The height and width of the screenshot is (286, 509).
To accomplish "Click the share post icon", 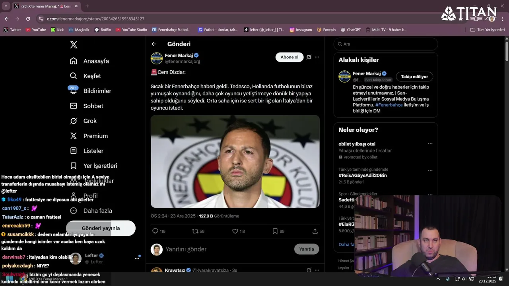I will pyautogui.click(x=315, y=231).
